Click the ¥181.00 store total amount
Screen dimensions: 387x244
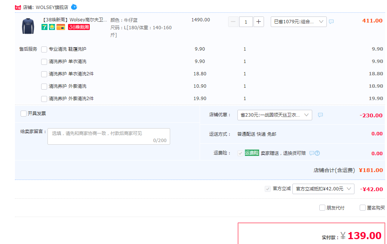tap(371, 170)
